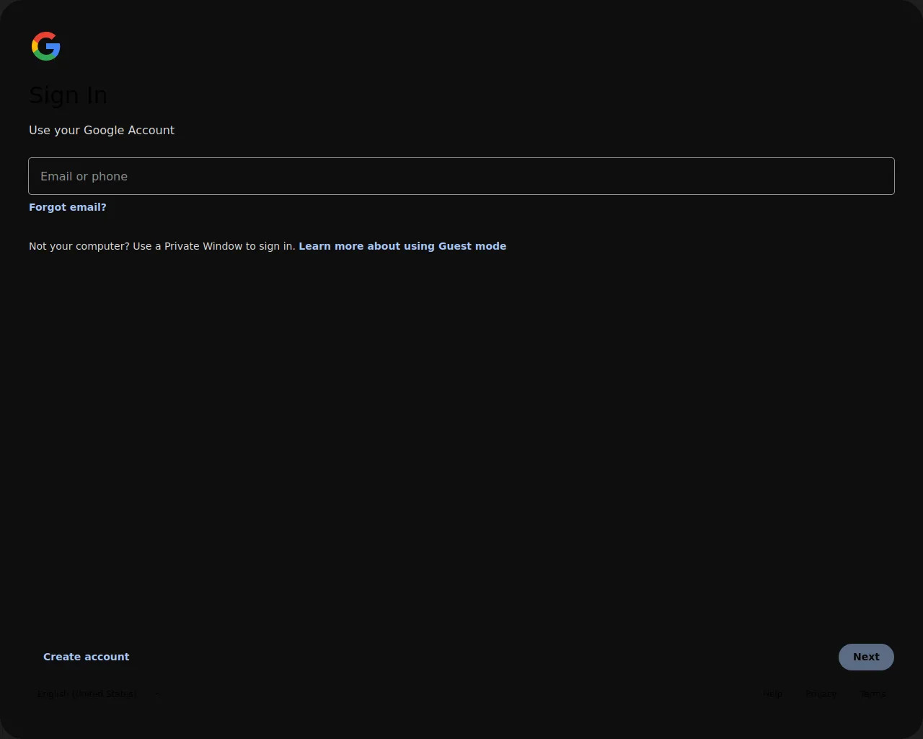
Task: Open Learn more about using Guest mode
Action: pos(402,246)
